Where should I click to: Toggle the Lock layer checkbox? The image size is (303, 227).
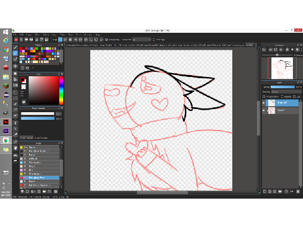click(294, 96)
